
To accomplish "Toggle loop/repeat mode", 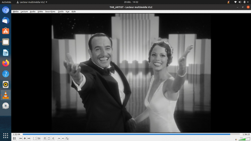I will point(49,138).
